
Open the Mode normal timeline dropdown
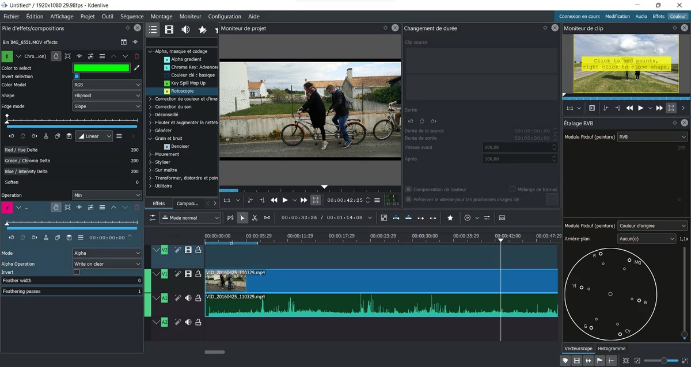tap(190, 218)
